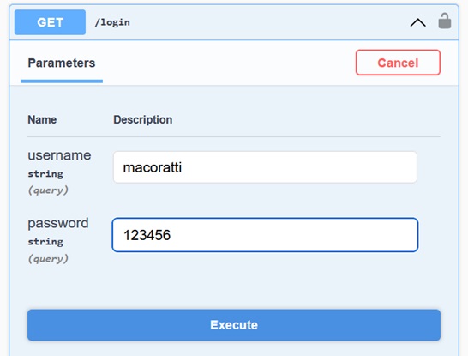Click the Description column header
The image size is (468, 356).
(x=142, y=120)
